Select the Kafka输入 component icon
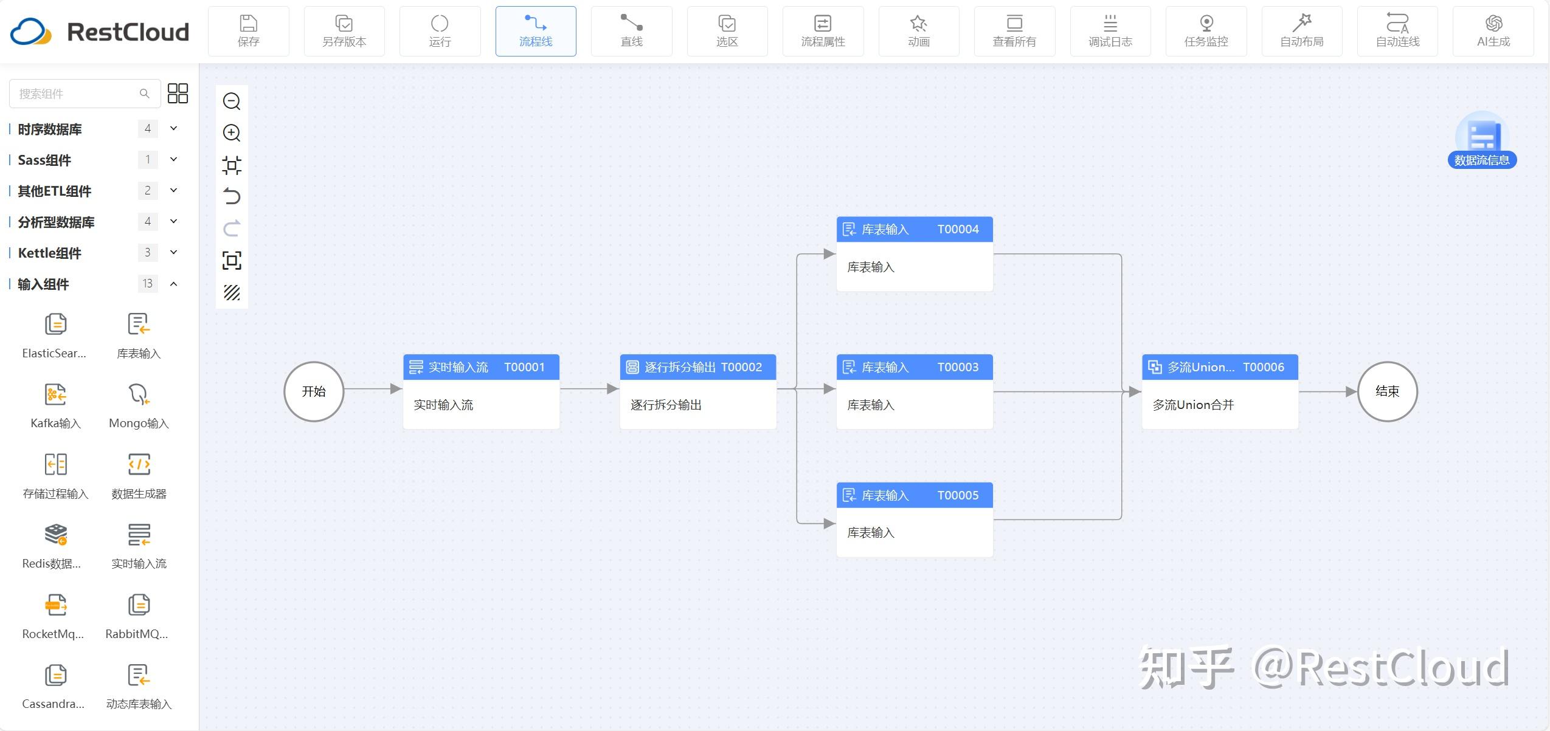 pyautogui.click(x=55, y=395)
